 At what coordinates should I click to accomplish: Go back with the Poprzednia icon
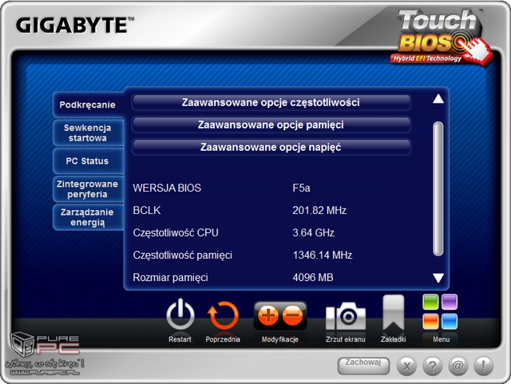pos(223,315)
